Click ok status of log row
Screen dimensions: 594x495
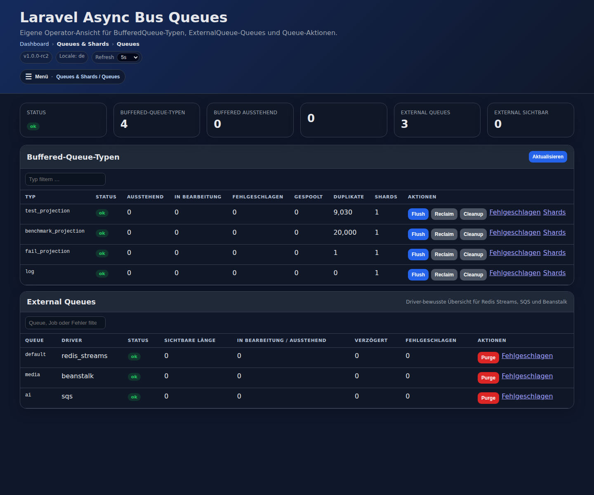pos(102,273)
